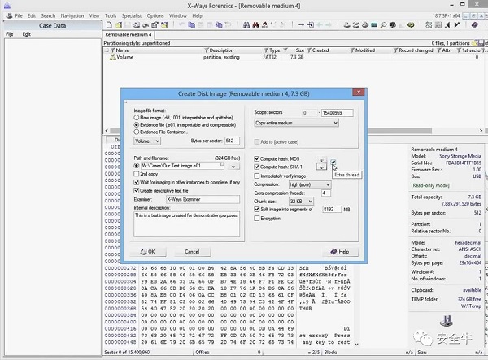Open the Options menu
This screenshot has width=488, height=360.
pyautogui.click(x=155, y=16)
